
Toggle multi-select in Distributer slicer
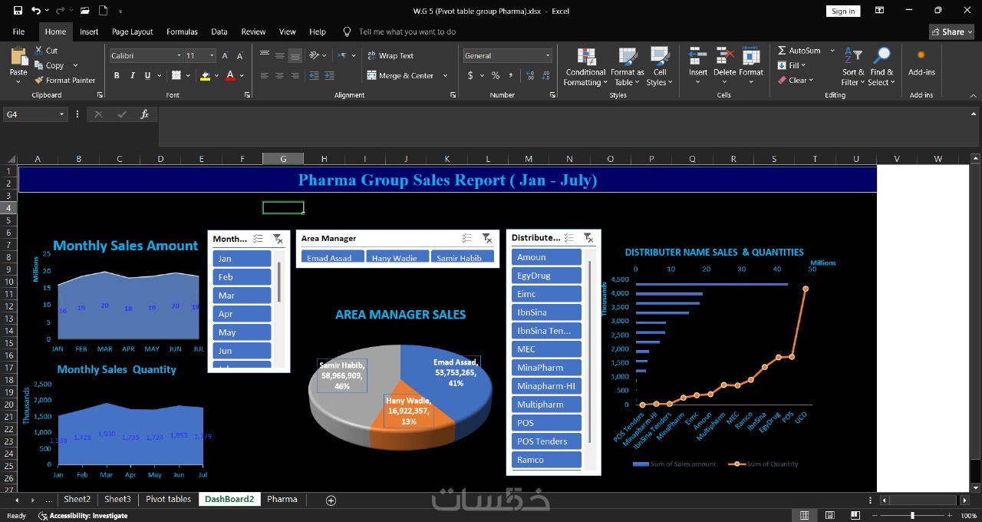[x=568, y=238]
